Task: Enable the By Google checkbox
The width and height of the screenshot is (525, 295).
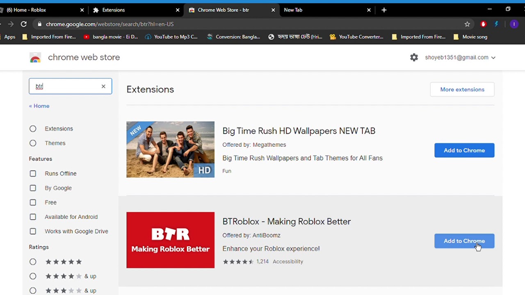Action: point(33,188)
